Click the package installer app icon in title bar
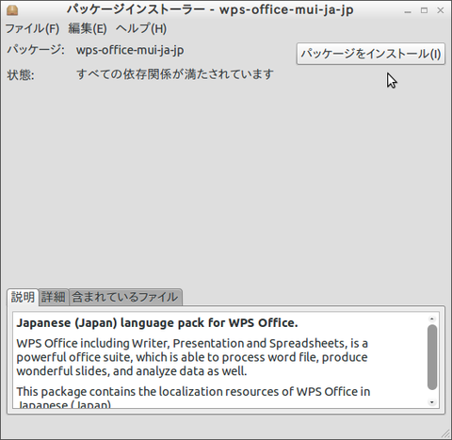This screenshot has height=440, width=452. point(12,10)
